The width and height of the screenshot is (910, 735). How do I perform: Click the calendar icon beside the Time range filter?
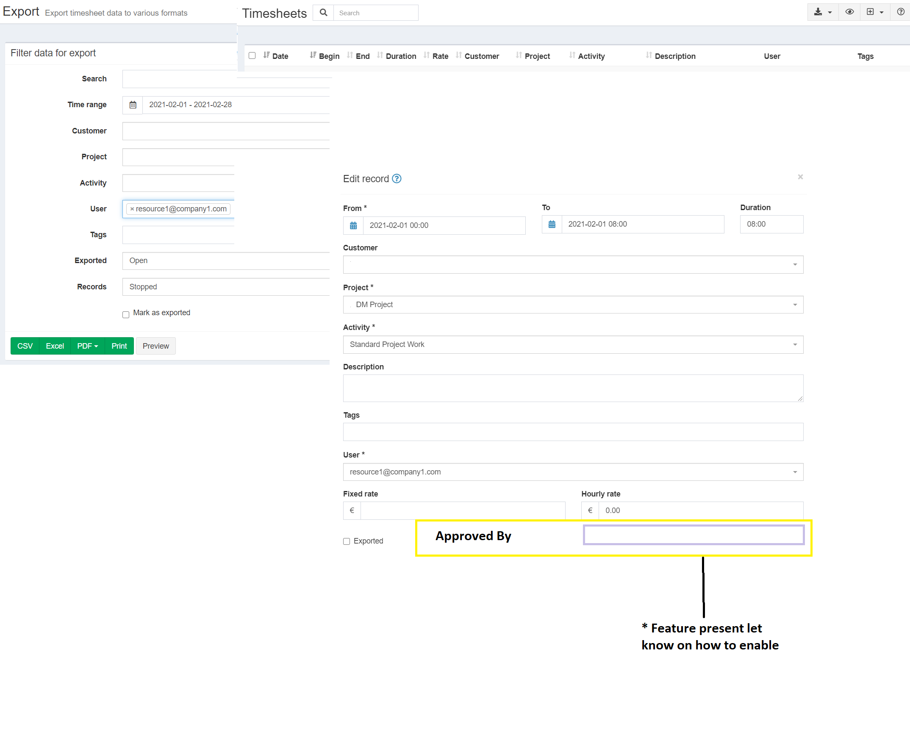[x=132, y=105]
